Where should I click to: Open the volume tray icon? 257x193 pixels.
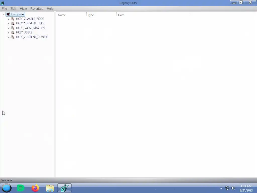pos(233,188)
